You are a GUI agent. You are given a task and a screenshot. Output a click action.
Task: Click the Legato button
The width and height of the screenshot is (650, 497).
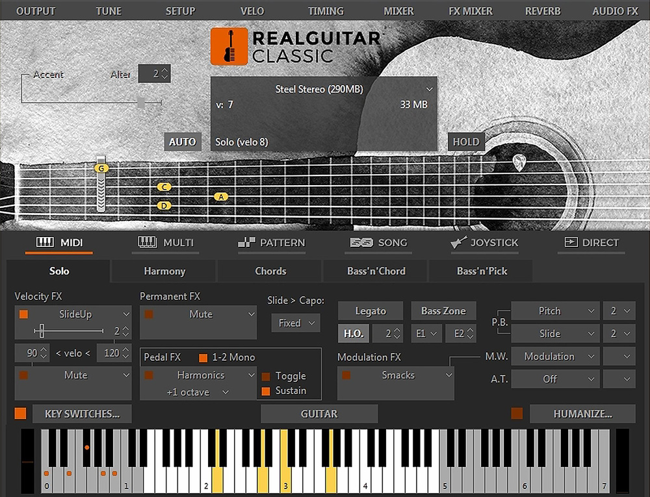[x=370, y=311]
